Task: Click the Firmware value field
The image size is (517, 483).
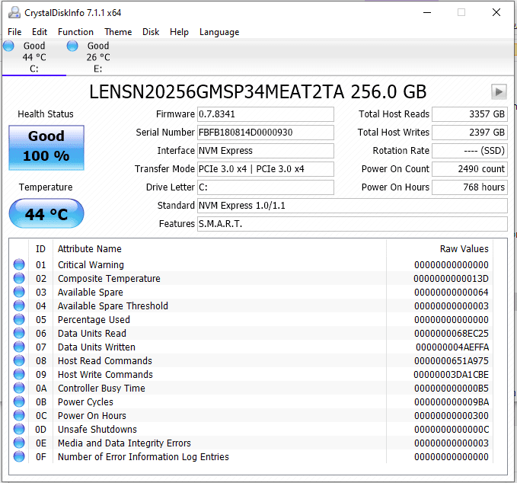Action: click(265, 114)
